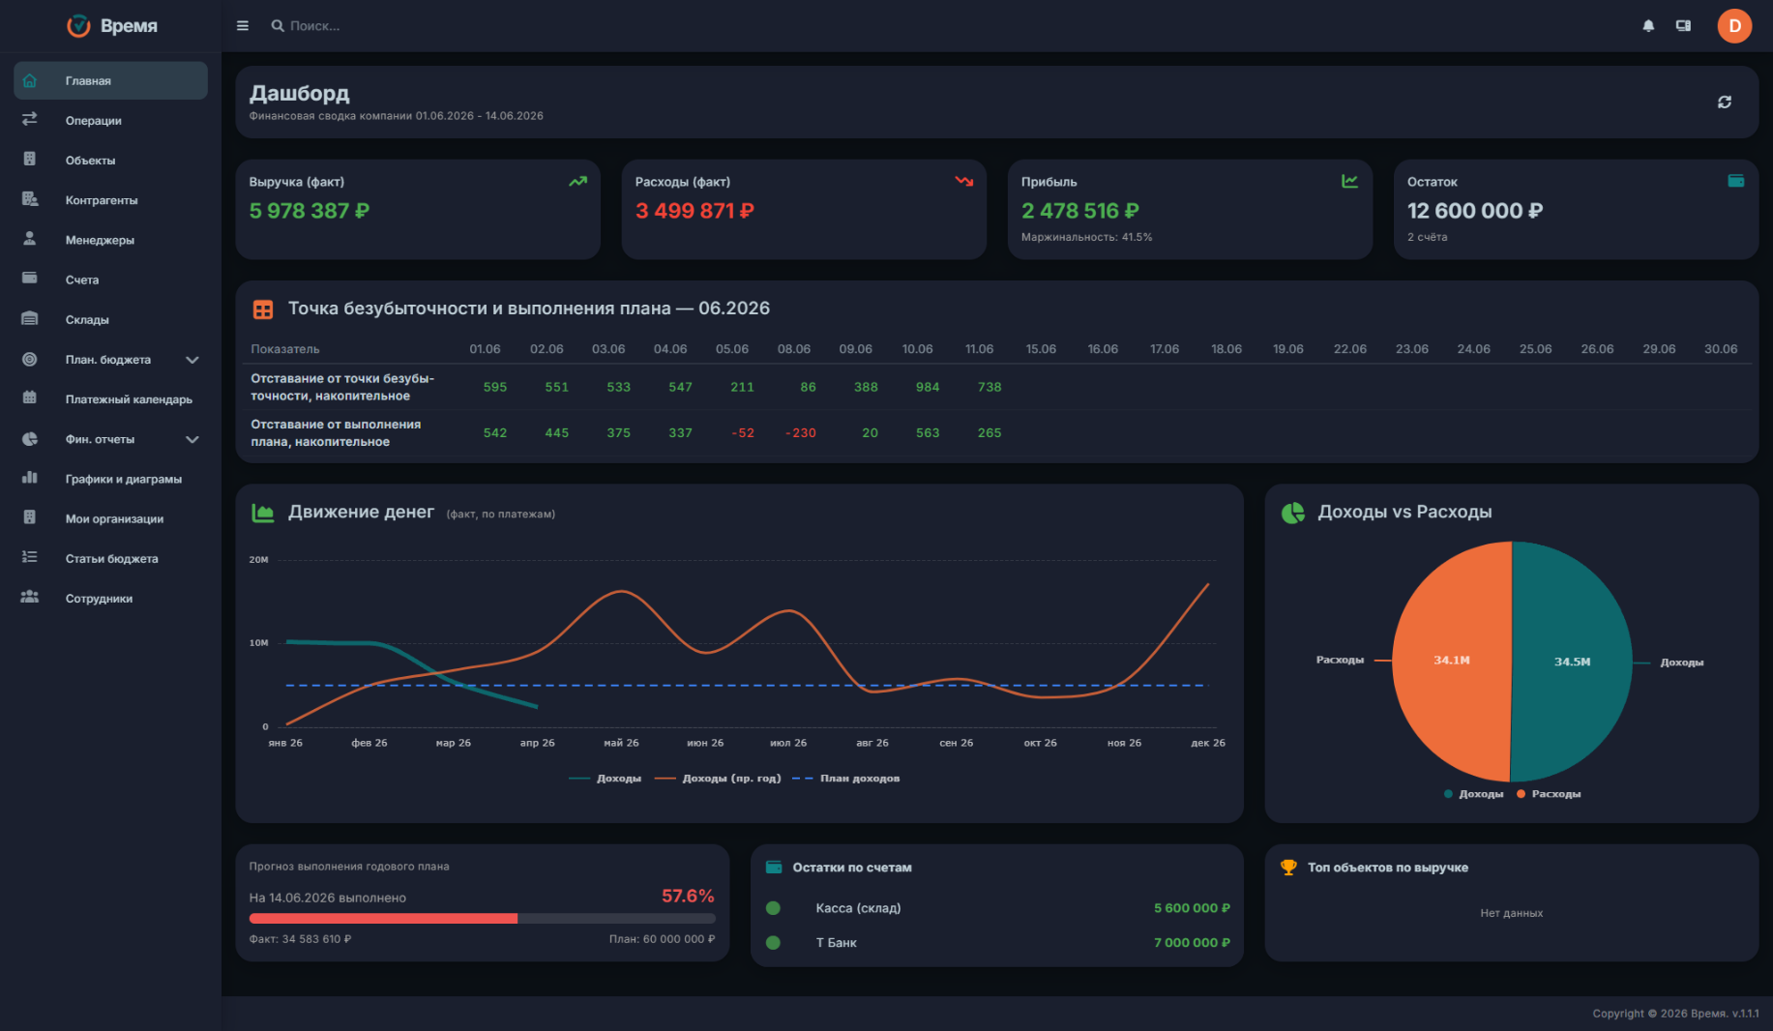Toggle План доходов legend series
Viewport: 1773px width, 1031px height.
click(846, 779)
